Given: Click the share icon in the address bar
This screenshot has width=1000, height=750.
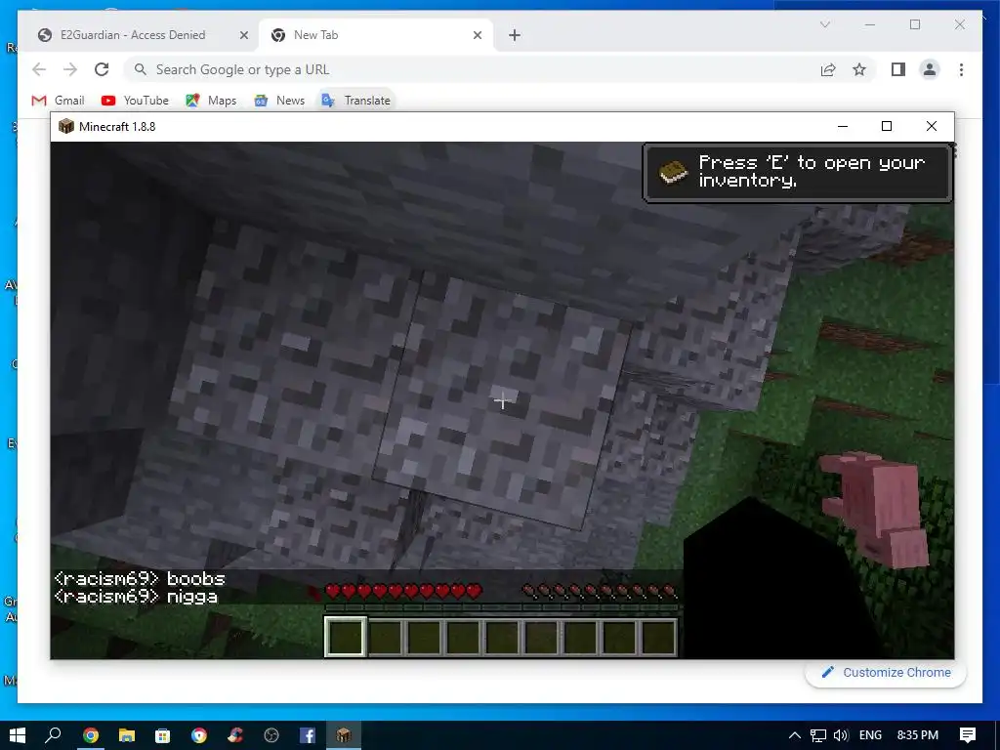Looking at the screenshot, I should 828,69.
